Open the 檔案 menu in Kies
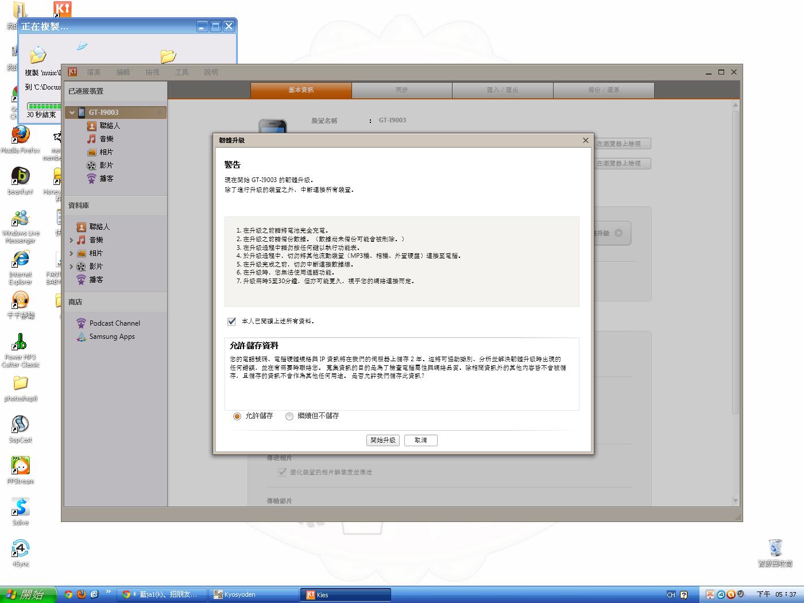The width and height of the screenshot is (804, 603). click(94, 72)
